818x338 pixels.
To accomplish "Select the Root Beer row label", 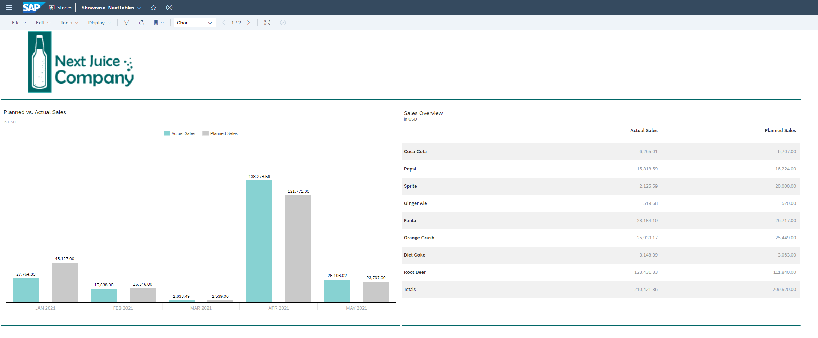I will coord(415,272).
